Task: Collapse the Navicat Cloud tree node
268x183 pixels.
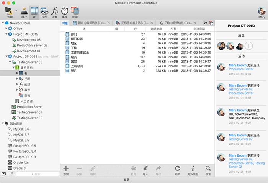Action: [x=3, y=23]
